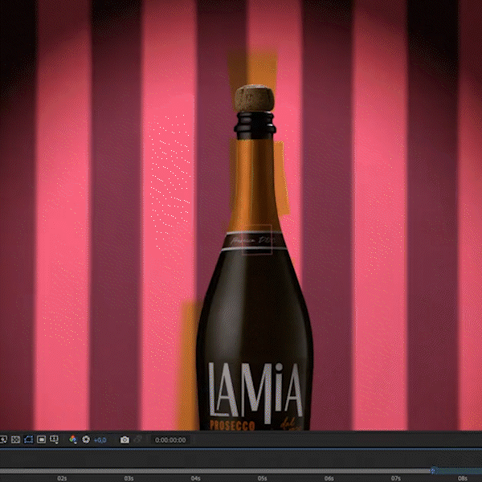Take a snapshot with the camera icon
This screenshot has height=482, width=482.
(125, 439)
